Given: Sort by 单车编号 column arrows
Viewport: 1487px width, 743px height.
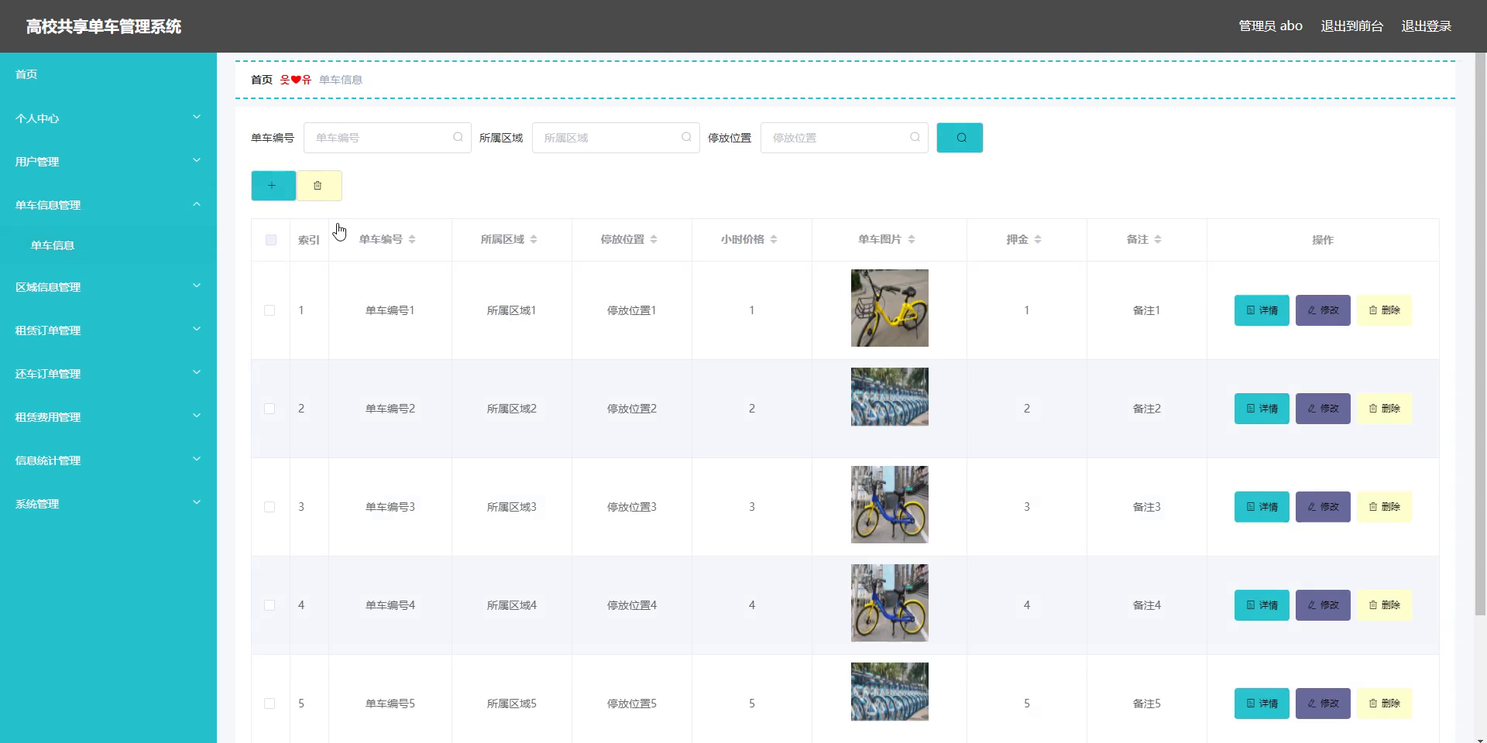Looking at the screenshot, I should (412, 240).
